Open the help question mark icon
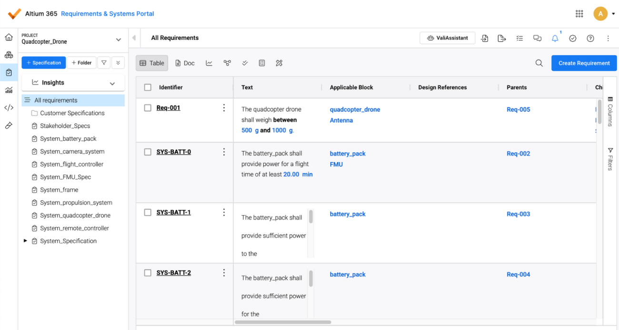Image resolution: width=619 pixels, height=330 pixels. click(x=590, y=39)
